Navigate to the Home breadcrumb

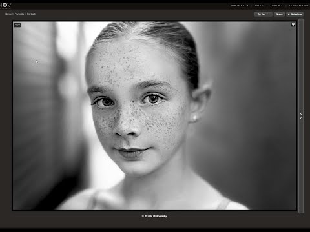click(x=8, y=14)
